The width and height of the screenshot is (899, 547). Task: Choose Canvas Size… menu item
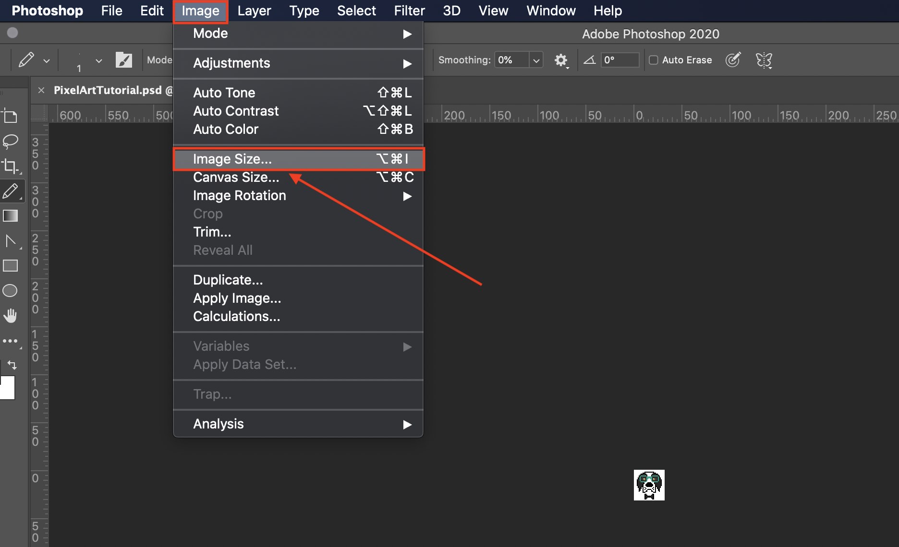pos(298,178)
